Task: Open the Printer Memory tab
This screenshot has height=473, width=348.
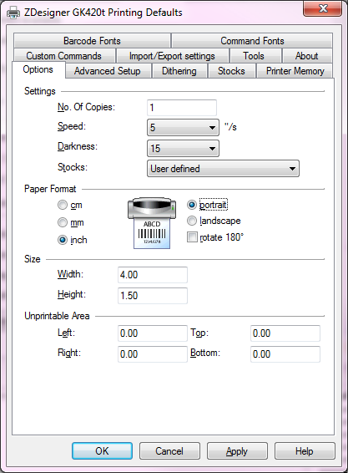Action: pos(295,71)
